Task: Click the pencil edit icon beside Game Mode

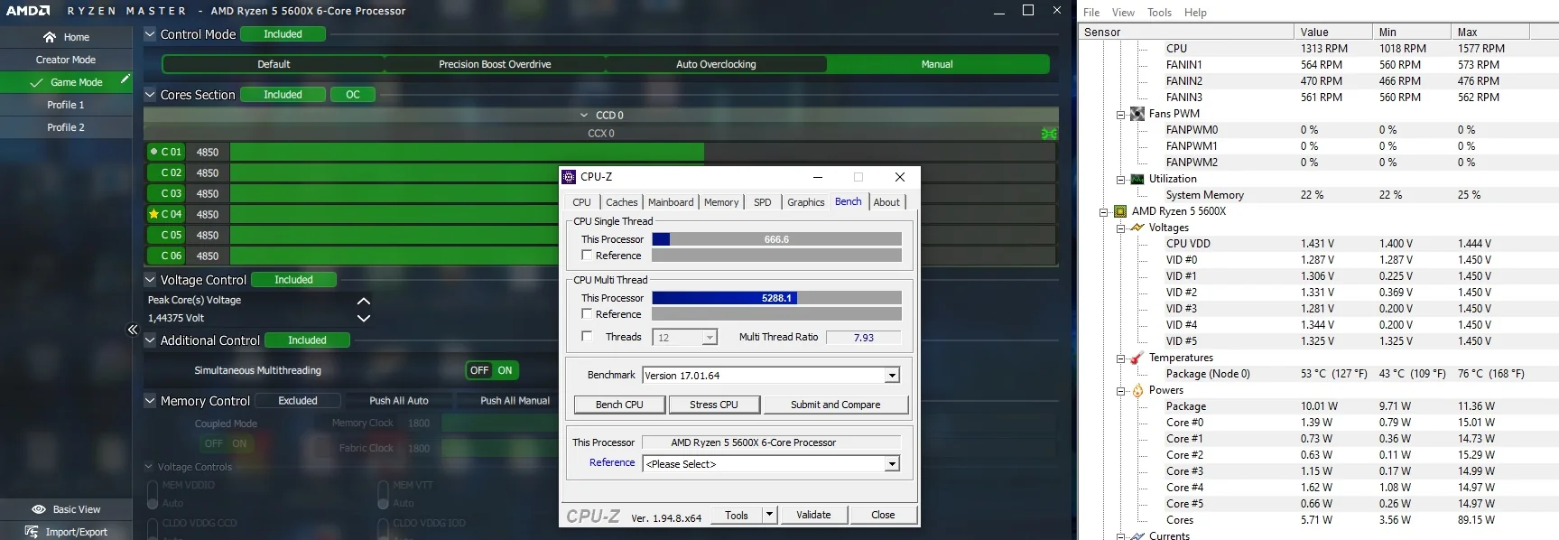Action: pos(125,79)
